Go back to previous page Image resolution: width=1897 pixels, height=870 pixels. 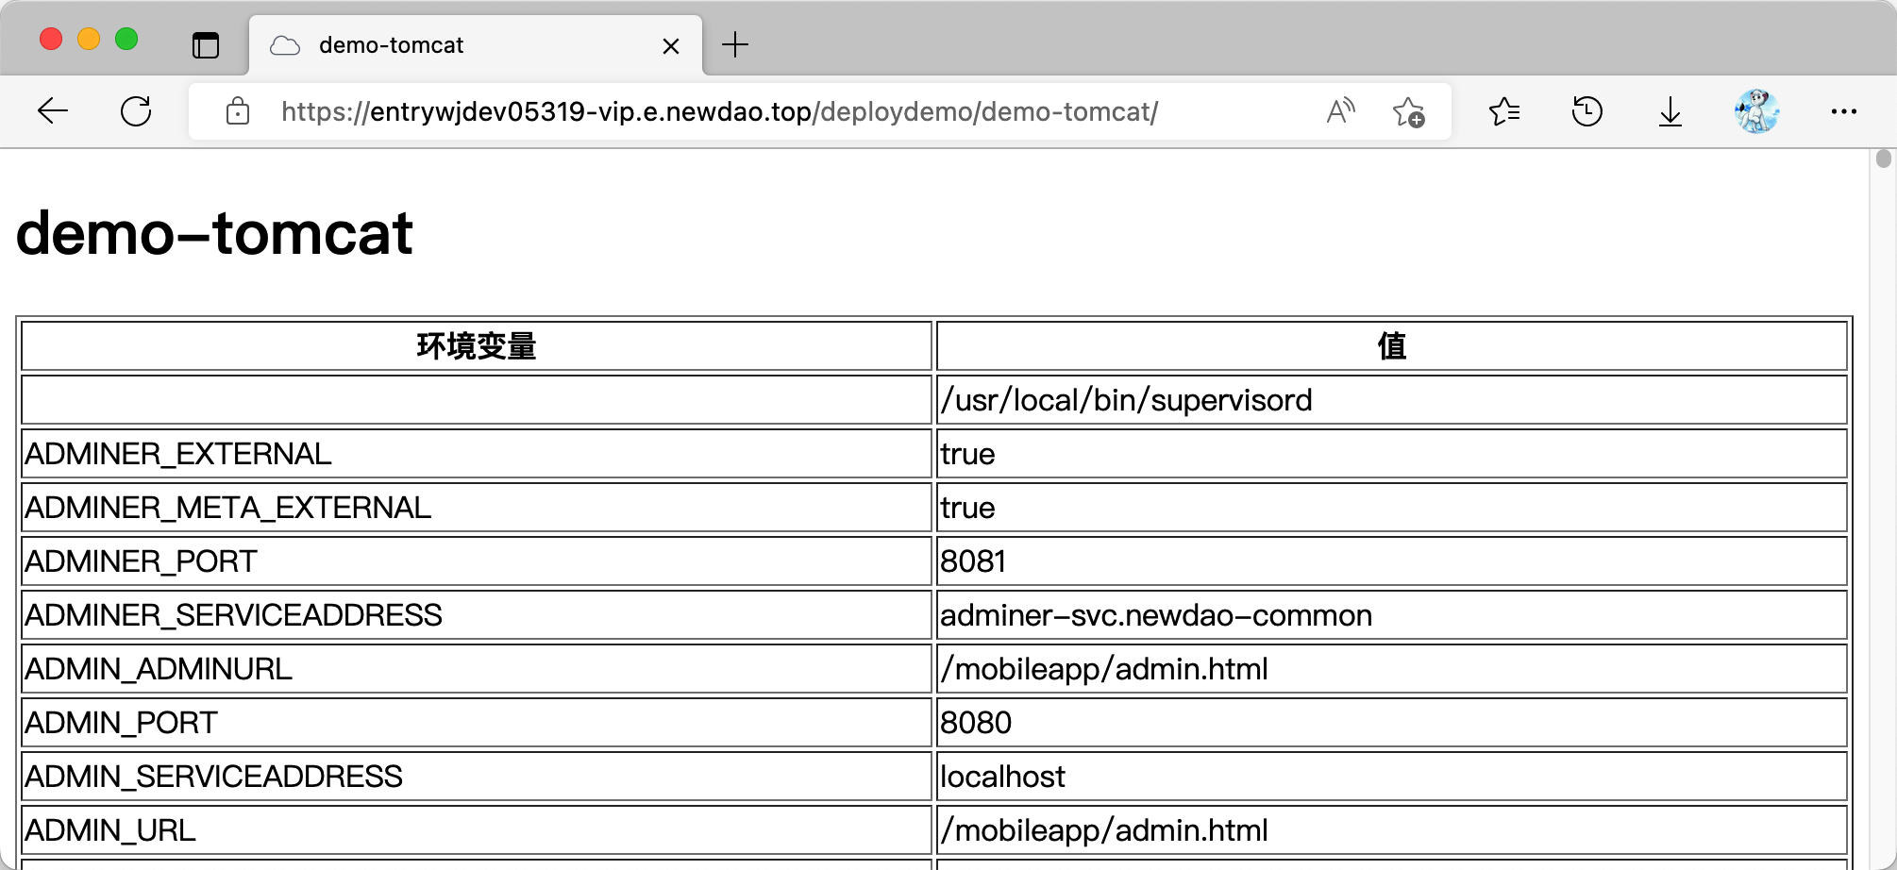point(53,111)
